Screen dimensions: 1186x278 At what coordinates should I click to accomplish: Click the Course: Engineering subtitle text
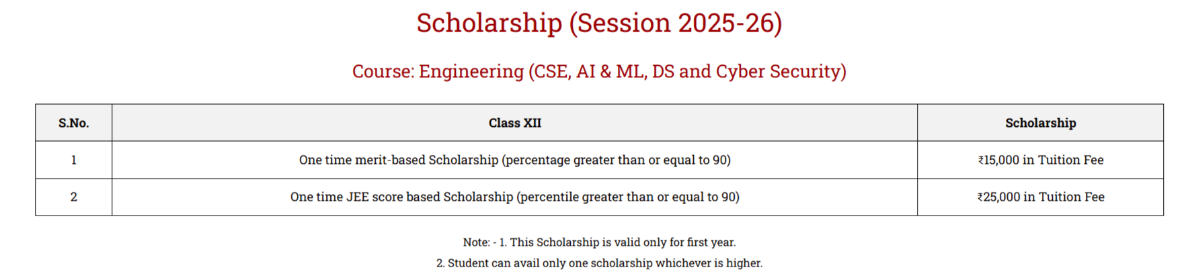(599, 71)
